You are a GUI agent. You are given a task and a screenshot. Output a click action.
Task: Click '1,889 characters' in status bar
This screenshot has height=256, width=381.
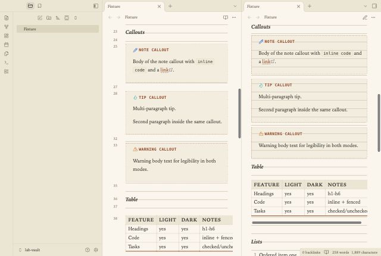(x=364, y=252)
